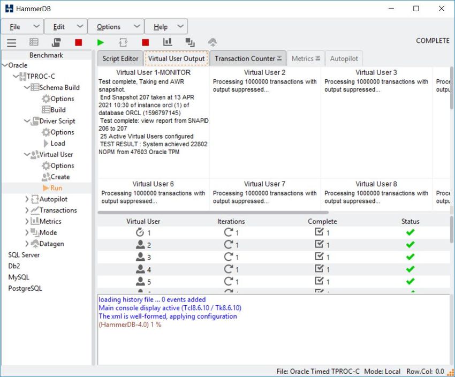Collapse the Schema Build tree node
455x377 pixels.
[27, 87]
